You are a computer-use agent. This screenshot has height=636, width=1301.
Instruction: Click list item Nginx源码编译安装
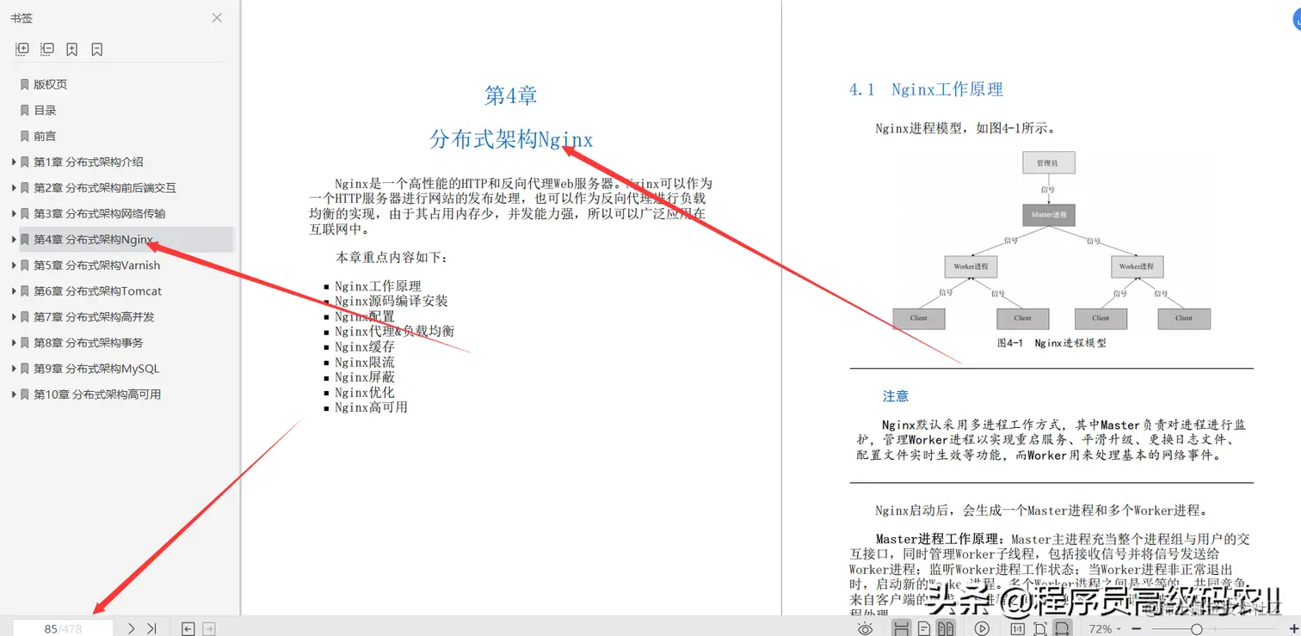tap(392, 301)
